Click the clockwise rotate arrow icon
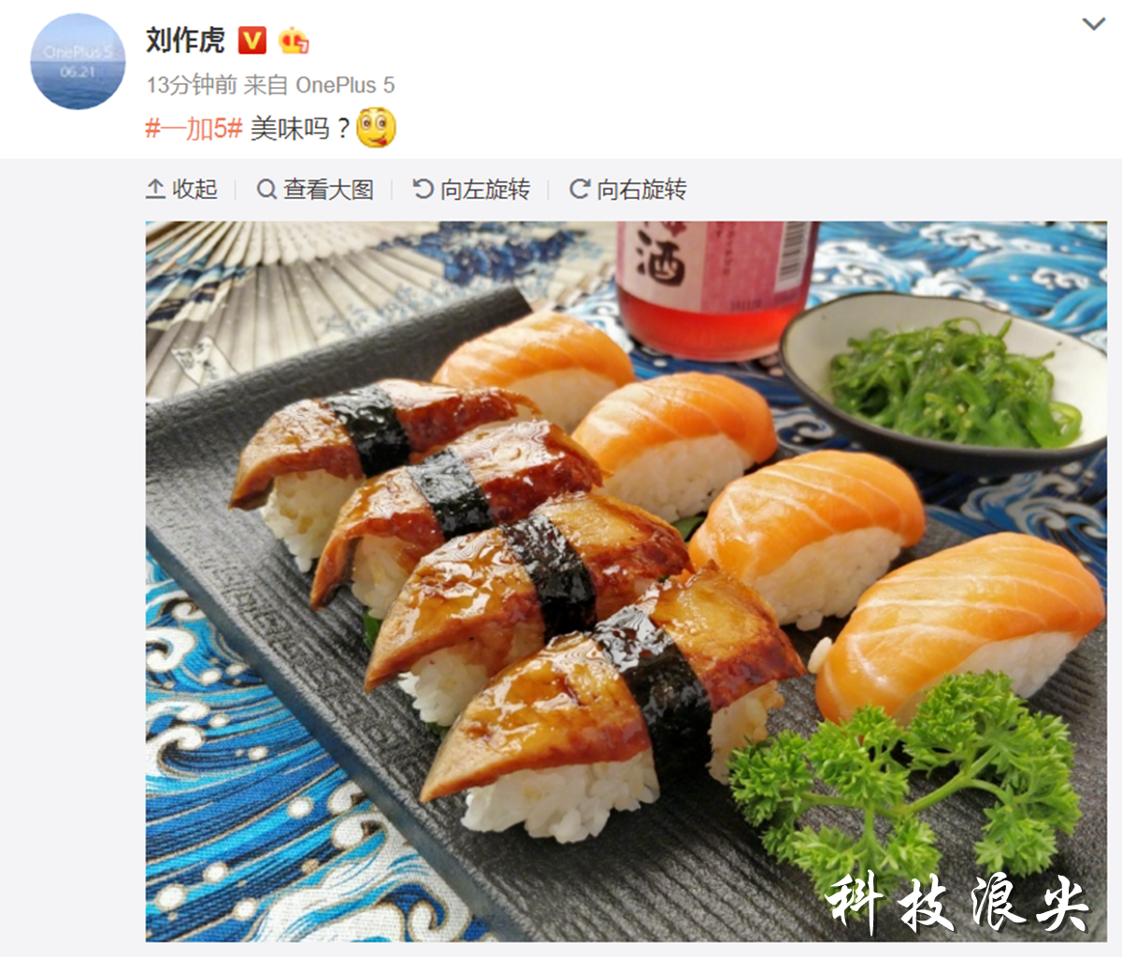Image resolution: width=1122 pixels, height=957 pixels. [580, 189]
